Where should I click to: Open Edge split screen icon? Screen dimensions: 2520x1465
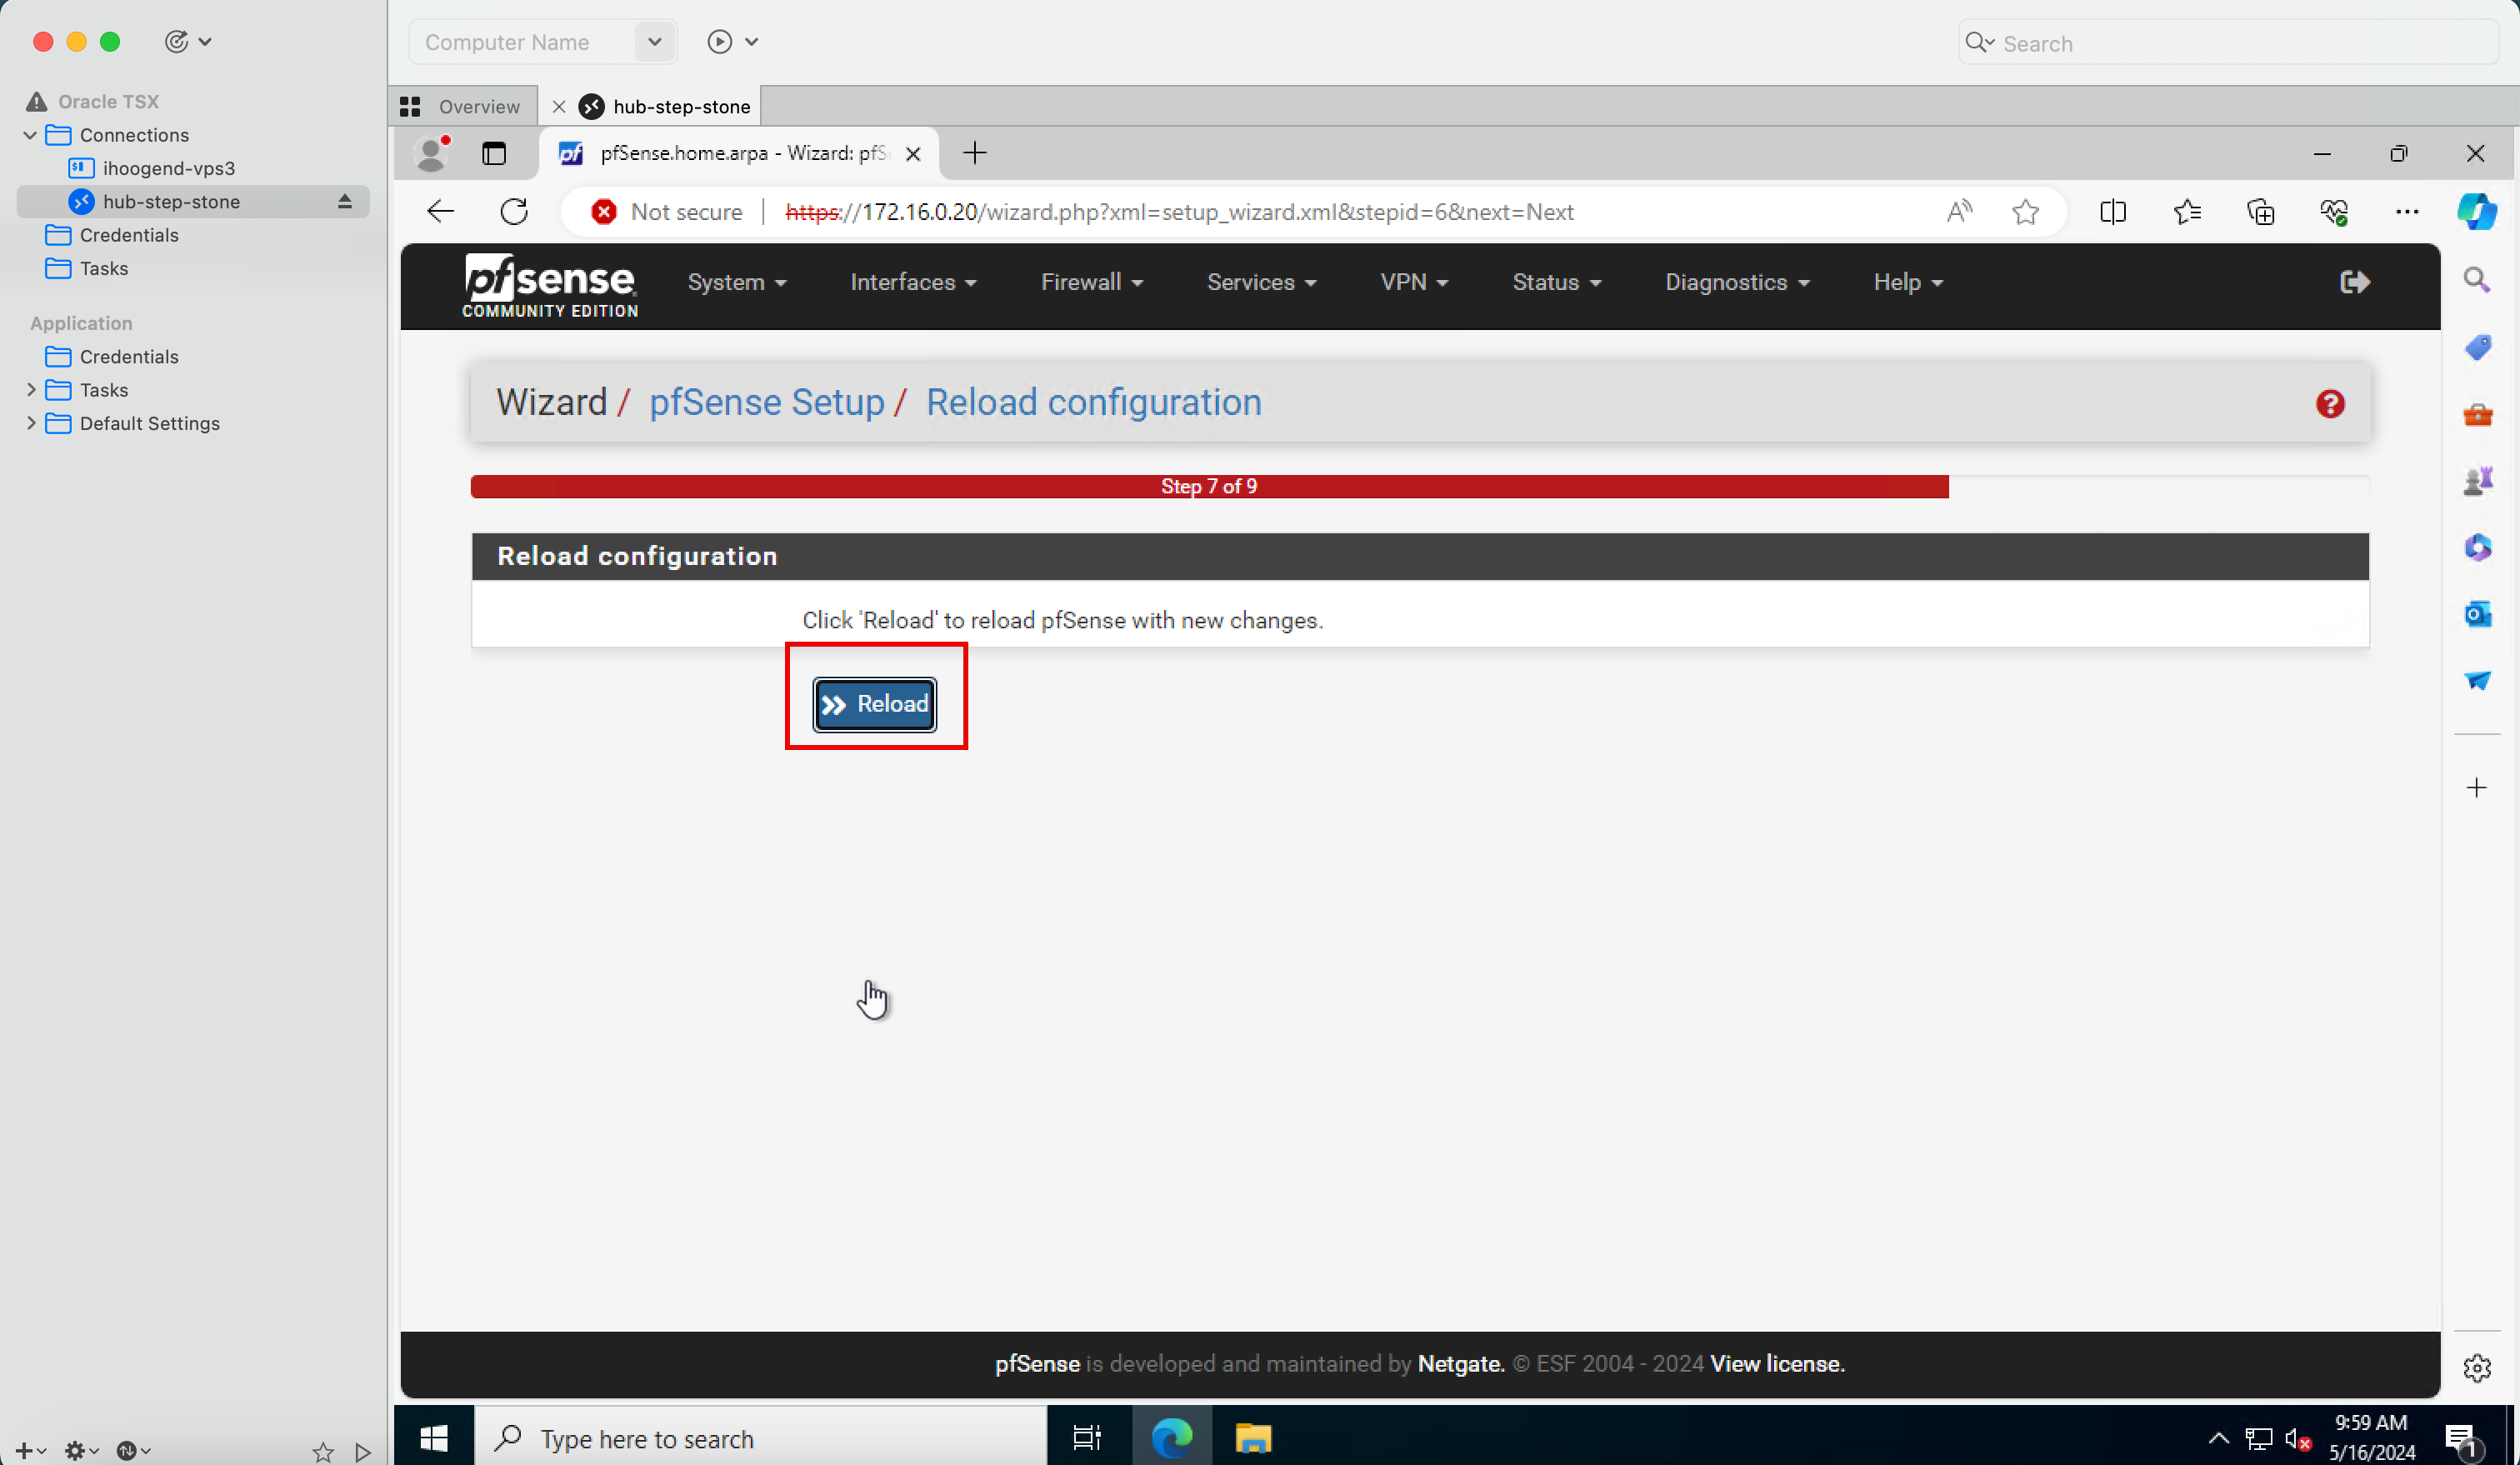[2112, 212]
